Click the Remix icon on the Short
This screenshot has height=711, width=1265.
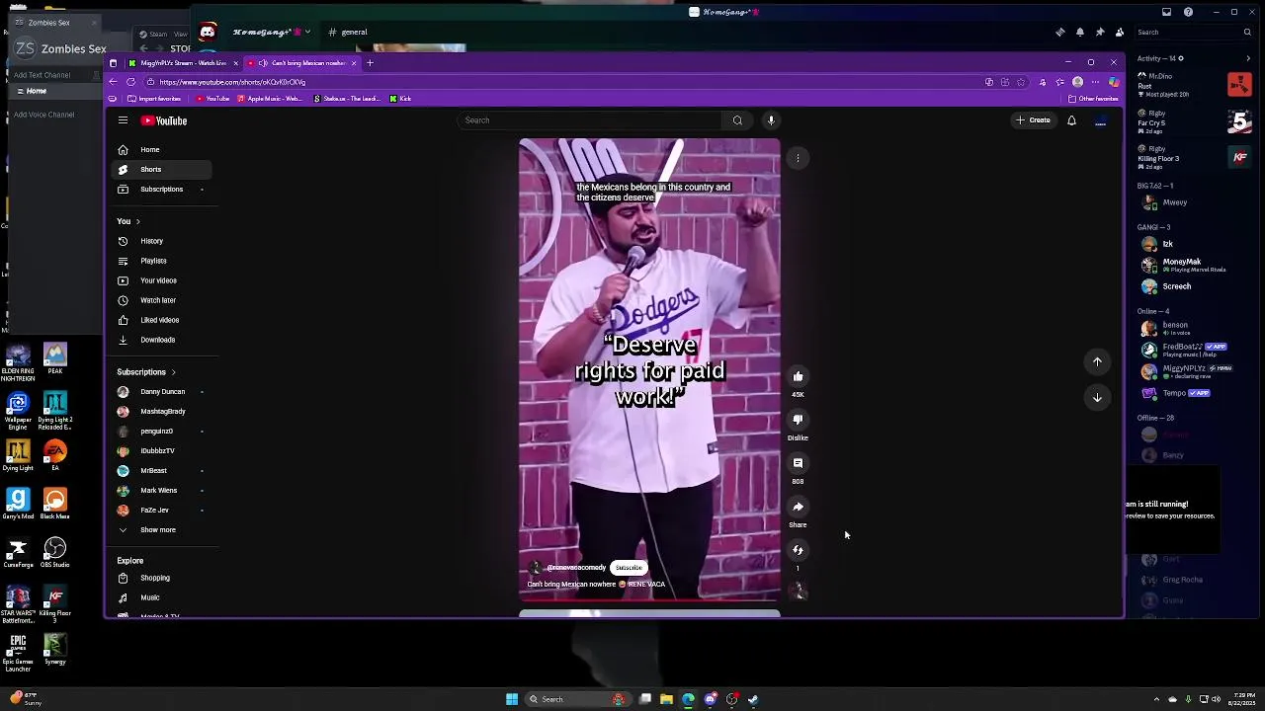click(798, 550)
